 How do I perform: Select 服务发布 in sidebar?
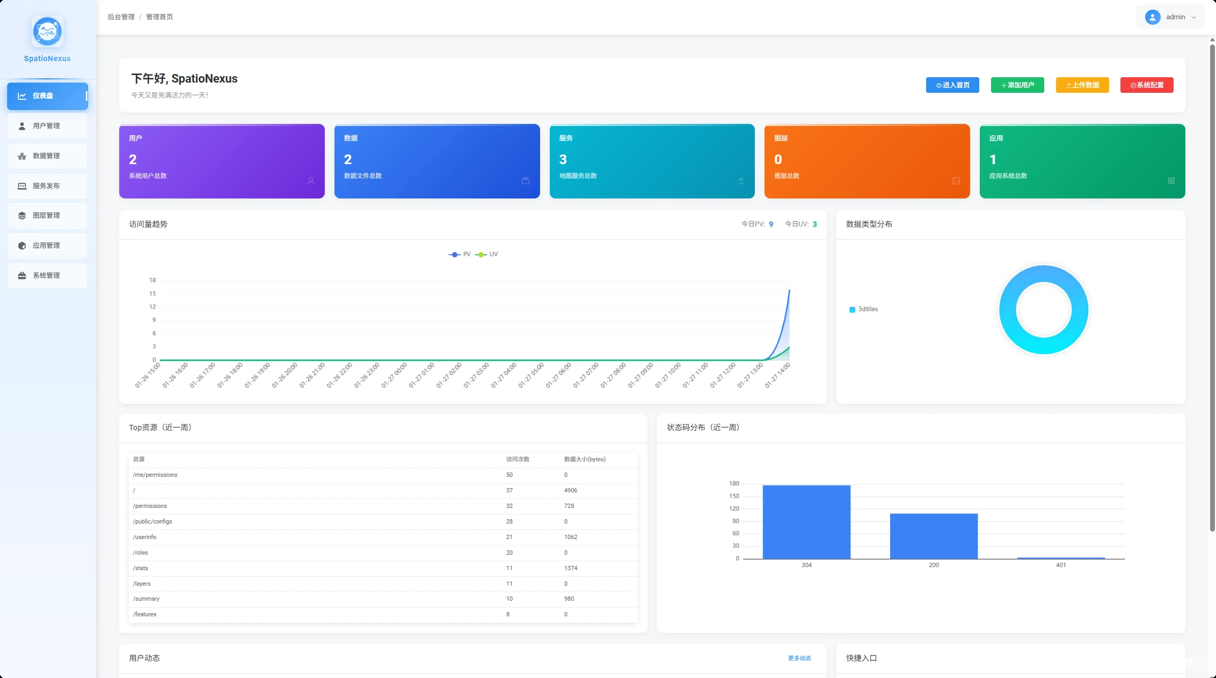47,186
